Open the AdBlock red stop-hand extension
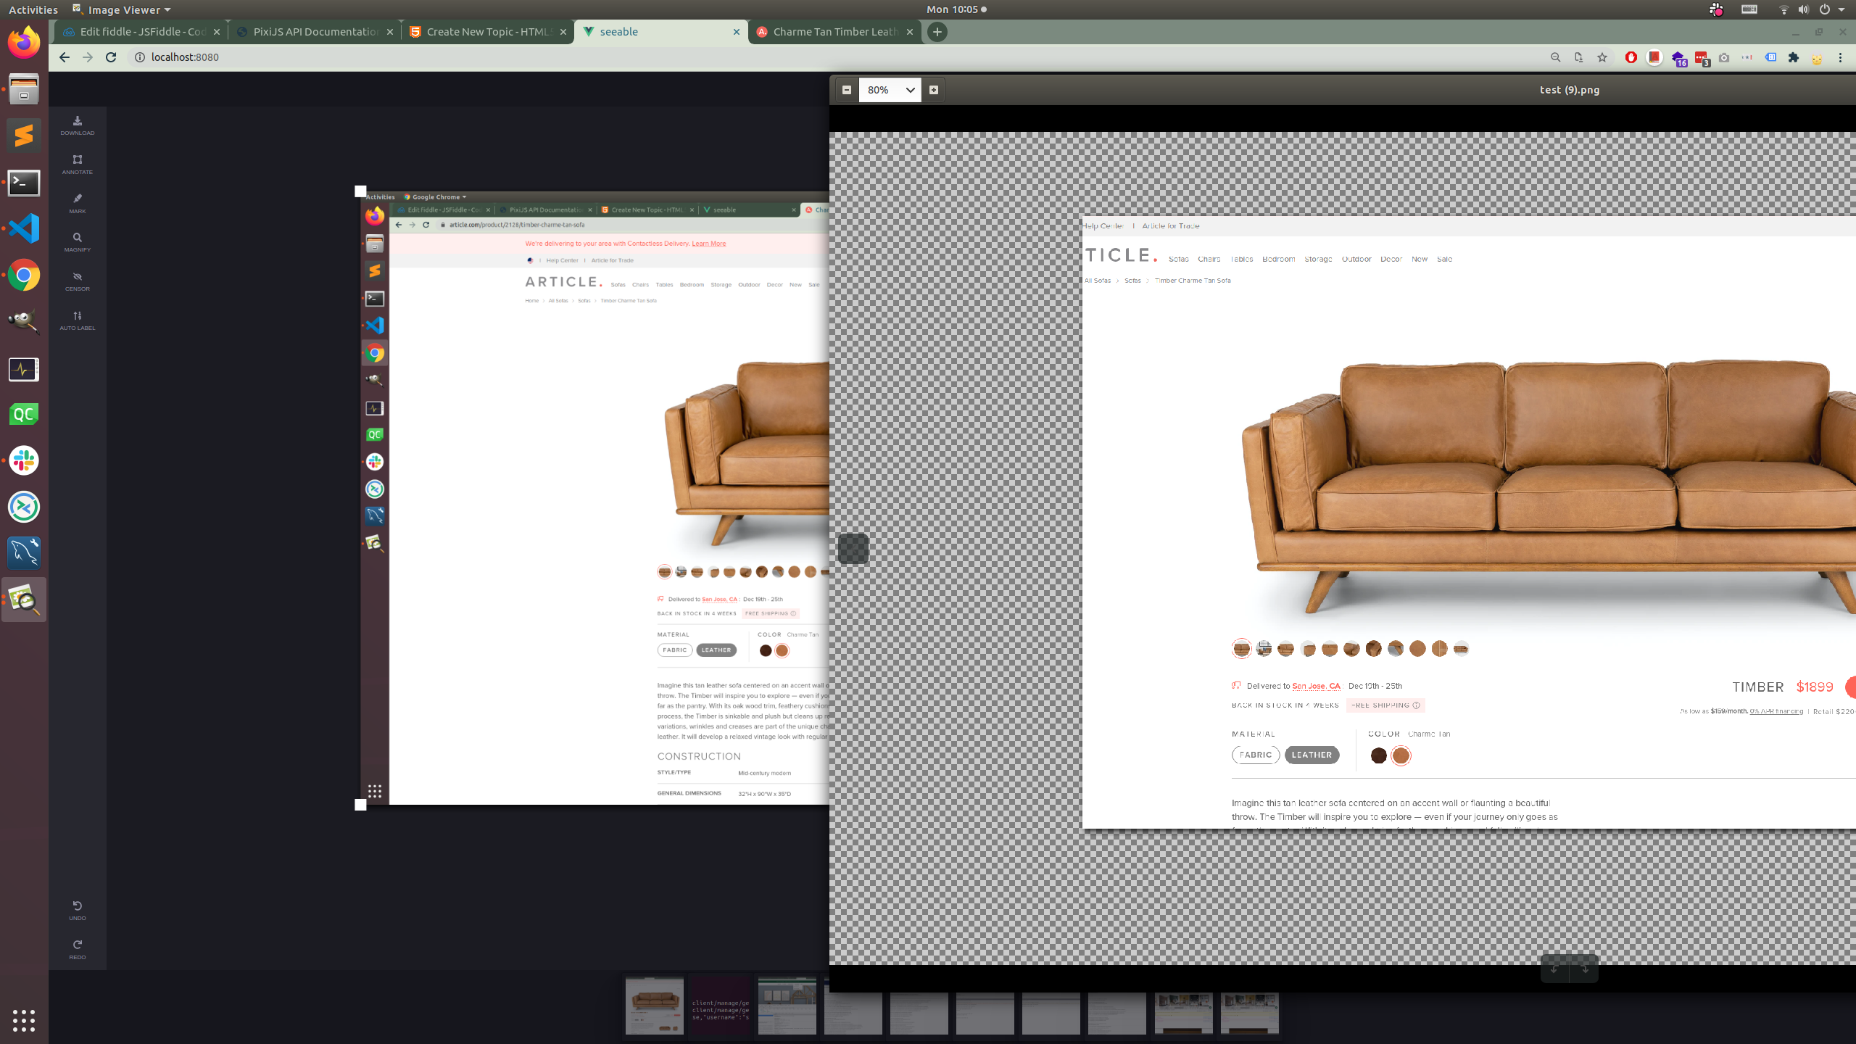 click(1631, 57)
